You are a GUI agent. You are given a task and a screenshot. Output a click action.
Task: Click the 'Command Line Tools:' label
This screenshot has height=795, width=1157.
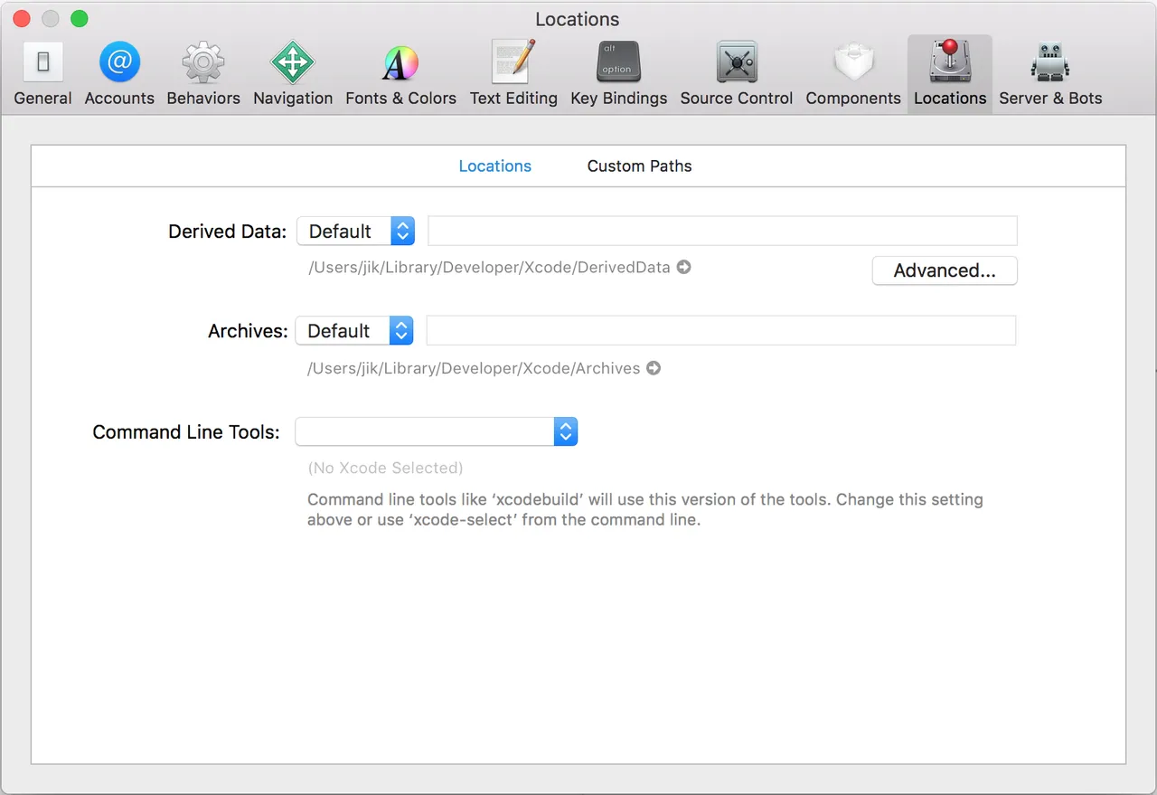click(186, 432)
